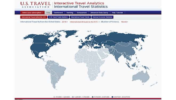
Task: Select U.S. Travel Trade Statistics button
Action: tap(58, 17)
